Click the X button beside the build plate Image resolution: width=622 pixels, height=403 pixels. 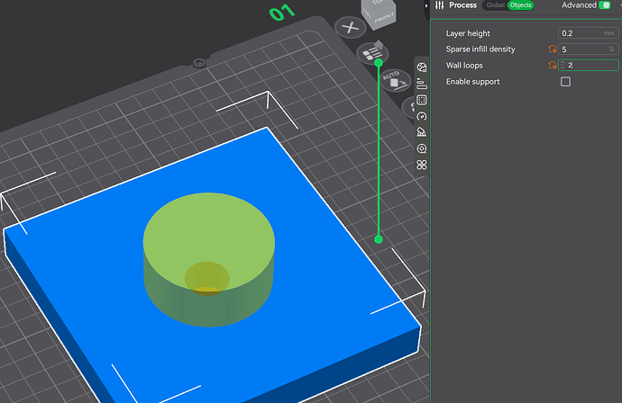coord(348,28)
